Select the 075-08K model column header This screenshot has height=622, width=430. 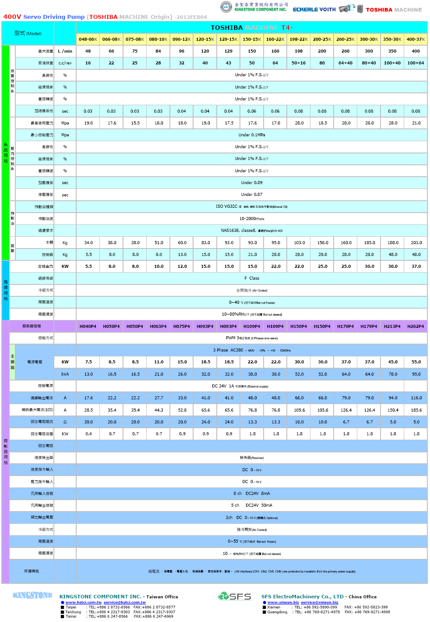click(x=135, y=39)
